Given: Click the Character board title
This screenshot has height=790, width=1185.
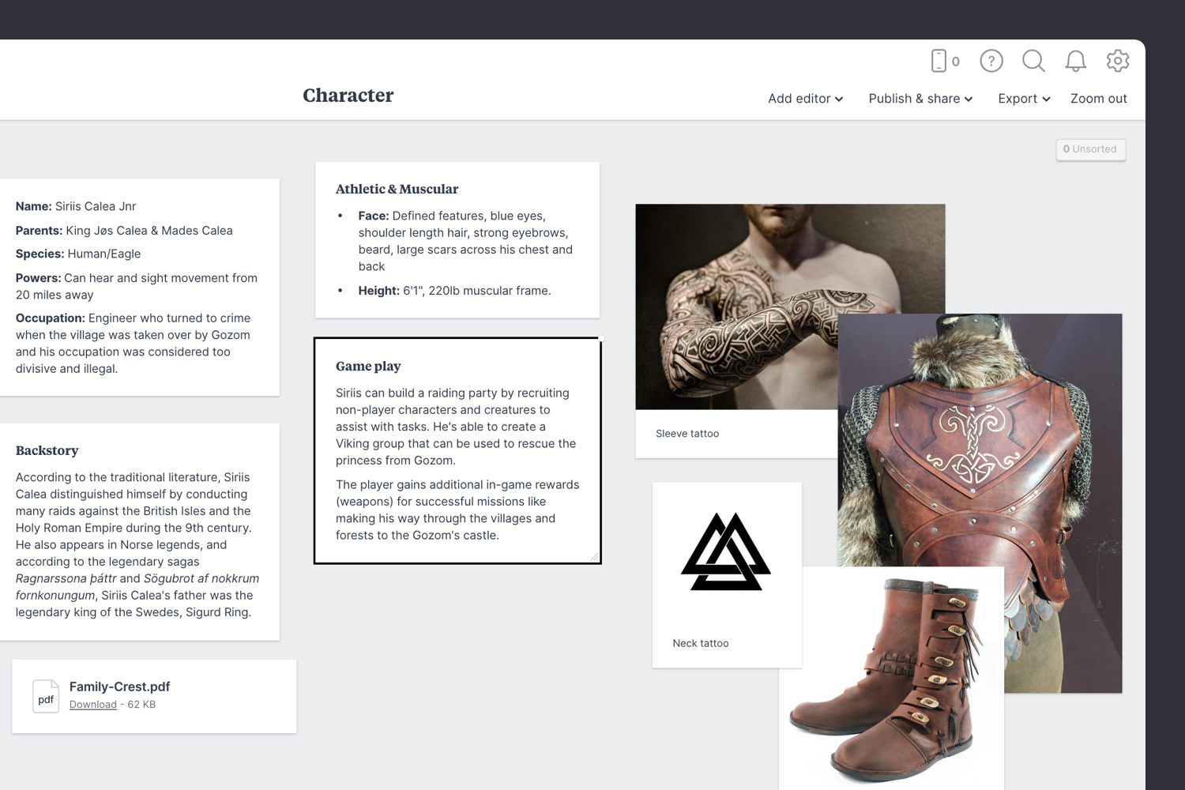Looking at the screenshot, I should (x=348, y=96).
